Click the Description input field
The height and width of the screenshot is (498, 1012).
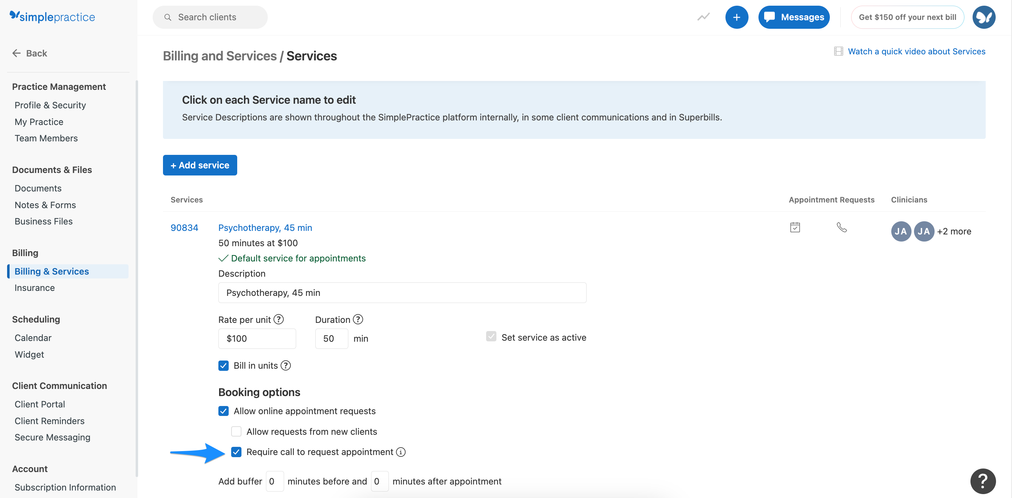tap(402, 292)
